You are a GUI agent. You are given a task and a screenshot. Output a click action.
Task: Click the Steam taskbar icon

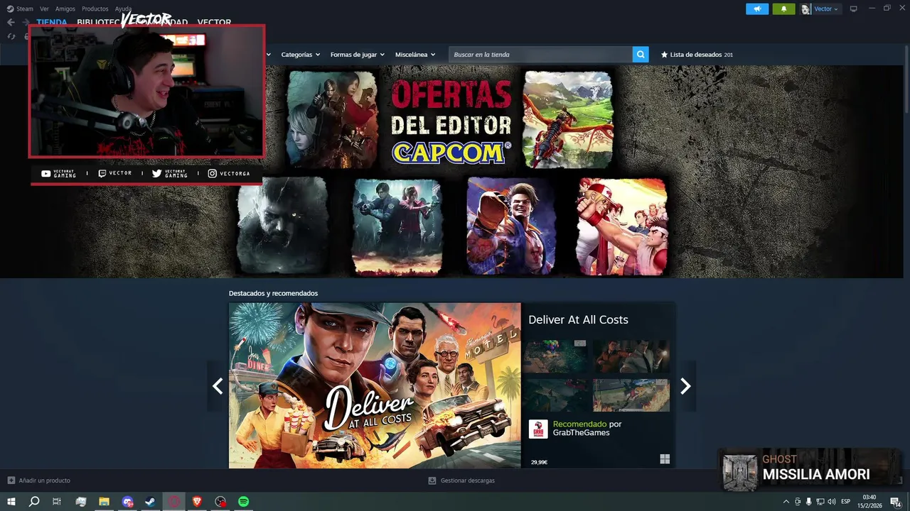[x=151, y=501]
